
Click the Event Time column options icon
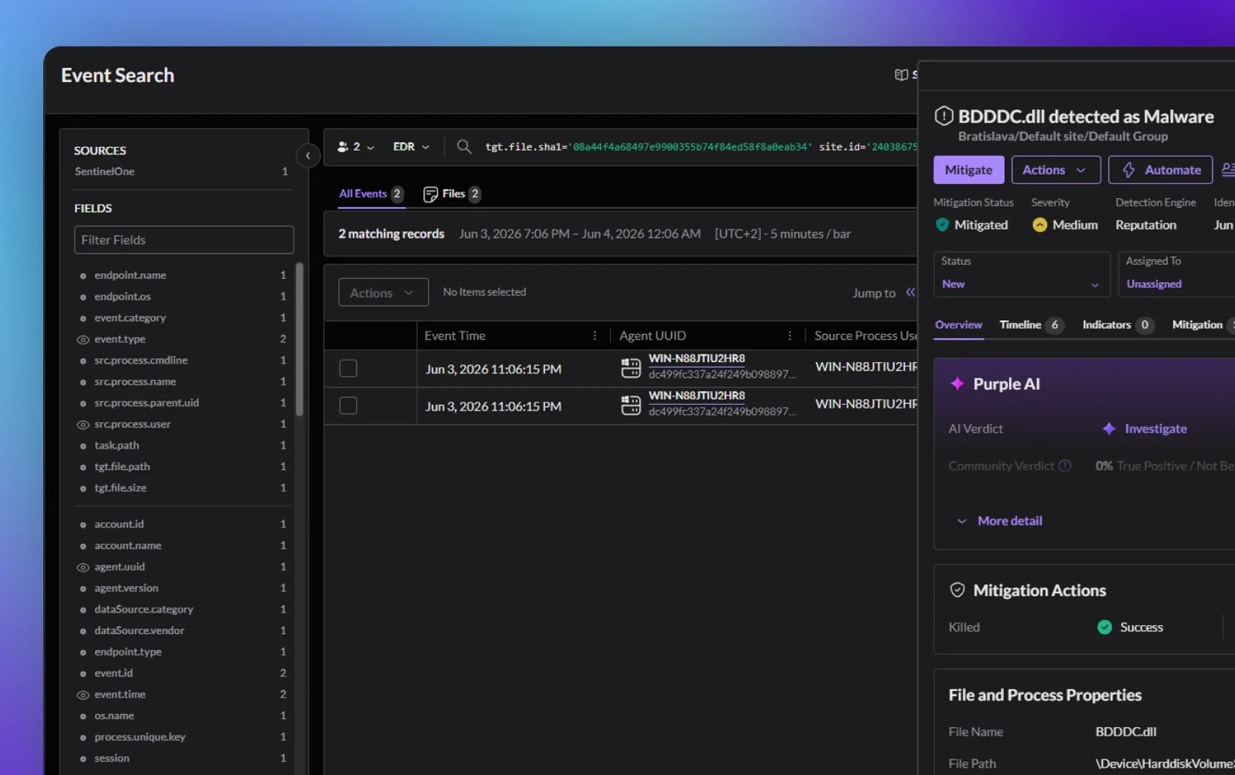click(x=595, y=336)
